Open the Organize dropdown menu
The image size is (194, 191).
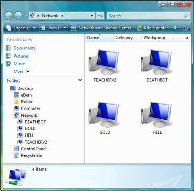tap(21, 28)
